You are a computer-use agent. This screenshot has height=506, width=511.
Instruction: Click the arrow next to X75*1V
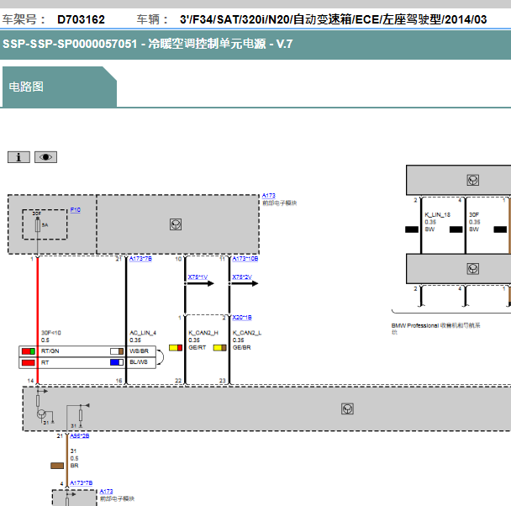(x=200, y=284)
